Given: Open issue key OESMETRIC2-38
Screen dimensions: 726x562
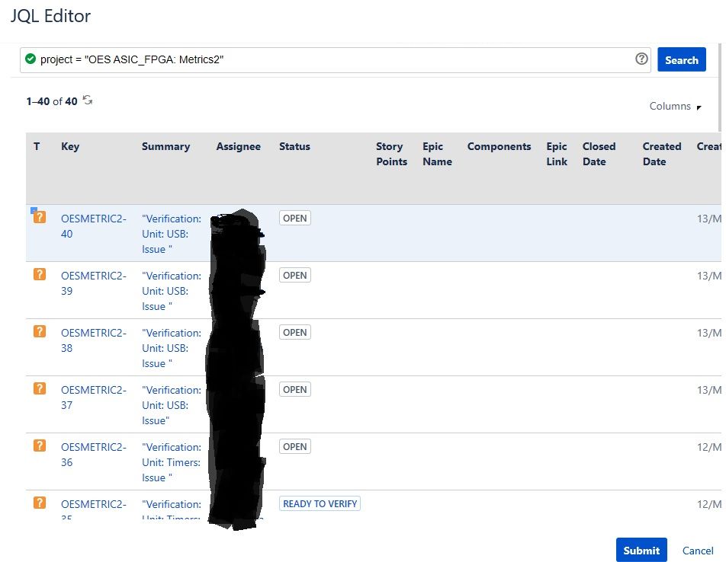Looking at the screenshot, I should [x=94, y=340].
